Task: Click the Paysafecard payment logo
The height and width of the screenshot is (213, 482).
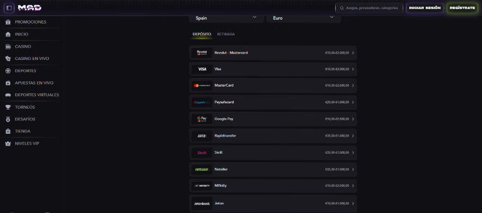Action: (x=202, y=102)
